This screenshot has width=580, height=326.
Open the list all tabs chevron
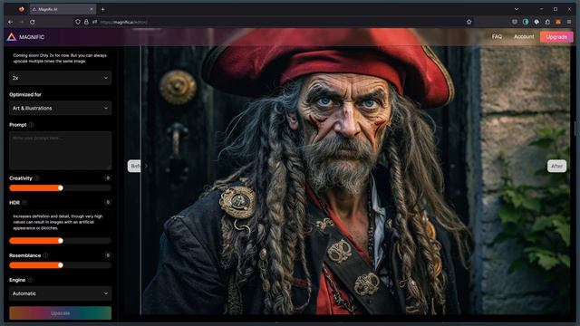coord(517,9)
